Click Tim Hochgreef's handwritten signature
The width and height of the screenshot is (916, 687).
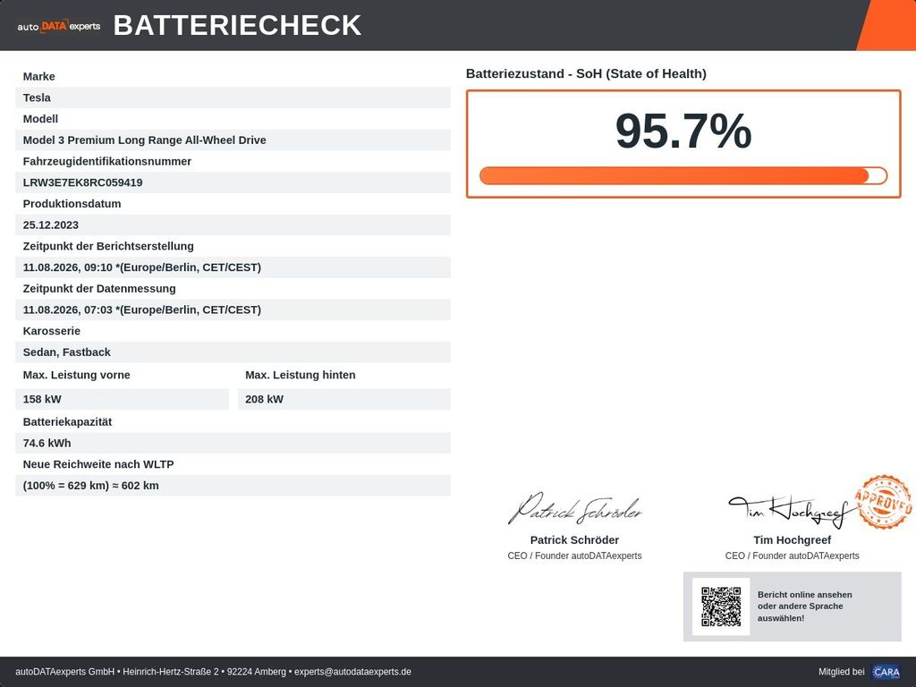click(789, 511)
